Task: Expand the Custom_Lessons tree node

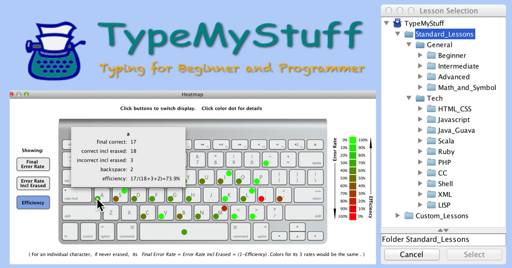Action: coord(398,216)
